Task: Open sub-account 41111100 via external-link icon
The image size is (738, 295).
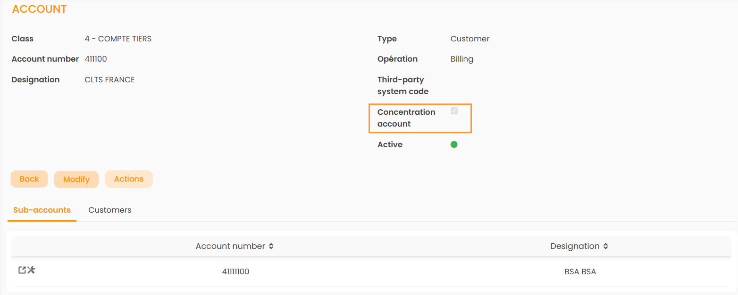Action: coord(22,270)
